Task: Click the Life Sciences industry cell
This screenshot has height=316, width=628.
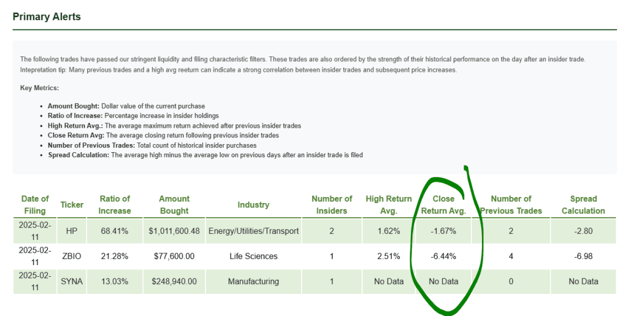Action: [x=253, y=256]
